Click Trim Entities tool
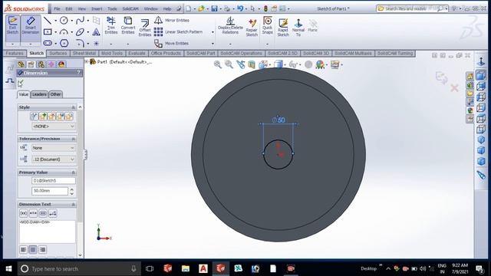Screen dimensions: 491x276 click(111, 25)
